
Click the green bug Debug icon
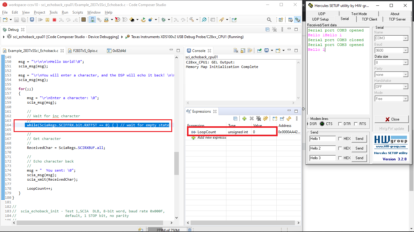[x=163, y=20]
